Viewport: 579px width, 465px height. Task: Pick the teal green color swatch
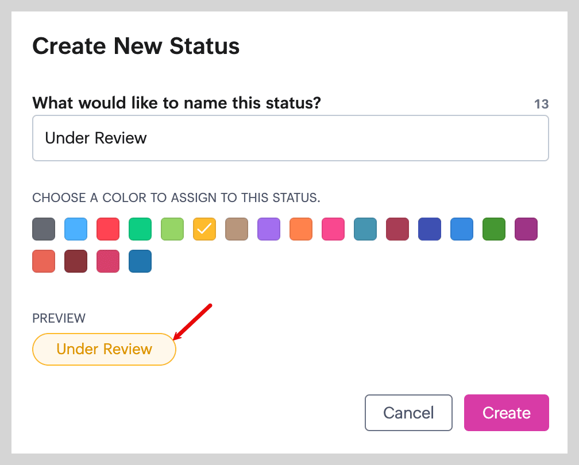[140, 229]
